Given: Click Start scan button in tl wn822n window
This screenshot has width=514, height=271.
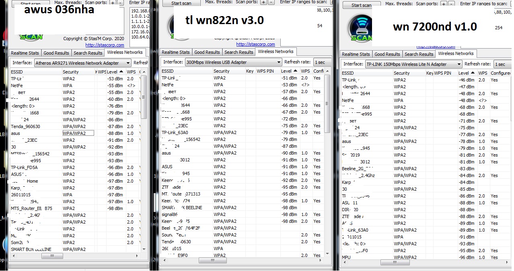Looking at the screenshot, I should (x=181, y=3).
